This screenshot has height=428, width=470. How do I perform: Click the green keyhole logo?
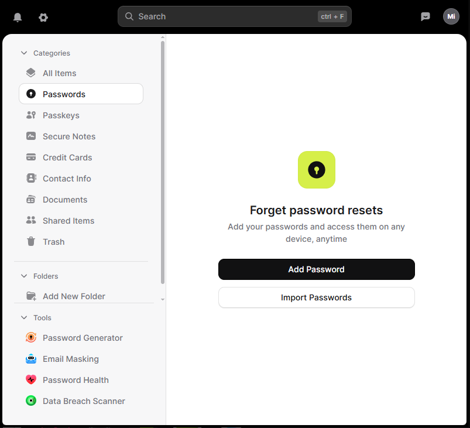pos(316,170)
